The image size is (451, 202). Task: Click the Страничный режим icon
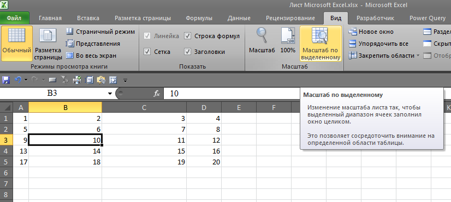click(x=69, y=32)
